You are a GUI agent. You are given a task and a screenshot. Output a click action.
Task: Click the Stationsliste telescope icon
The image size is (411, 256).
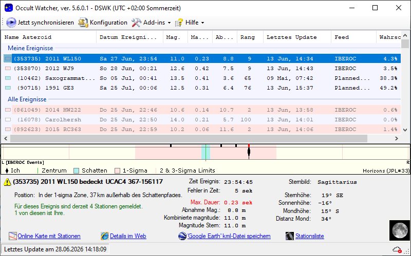tap(290, 236)
